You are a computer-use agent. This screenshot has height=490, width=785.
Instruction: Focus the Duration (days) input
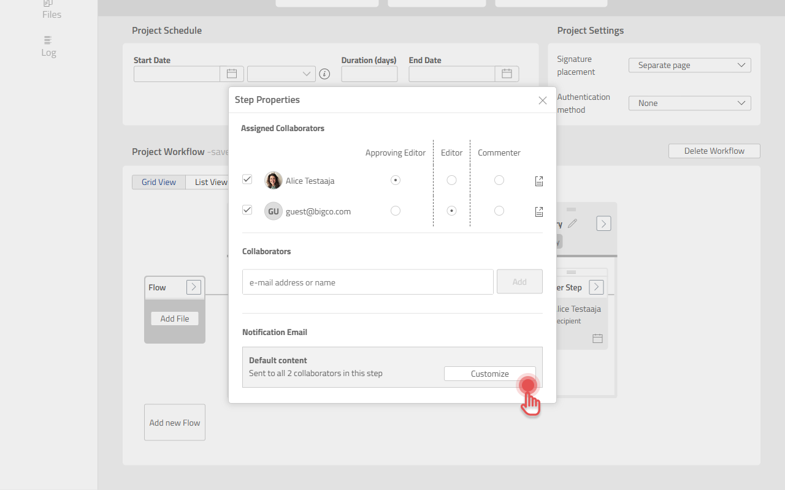(x=369, y=73)
